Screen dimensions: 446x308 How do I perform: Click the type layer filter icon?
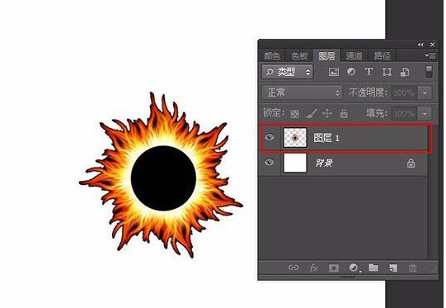(369, 72)
